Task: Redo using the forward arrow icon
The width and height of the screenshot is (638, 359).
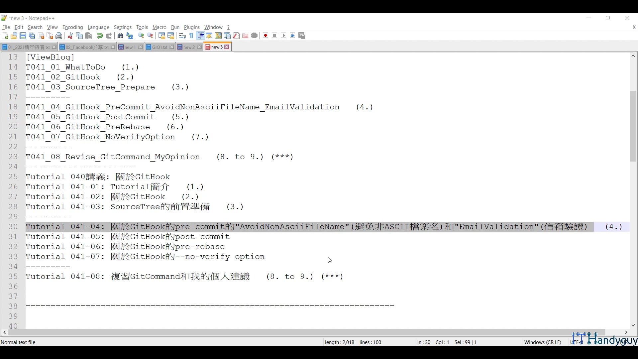Action: coord(109,36)
